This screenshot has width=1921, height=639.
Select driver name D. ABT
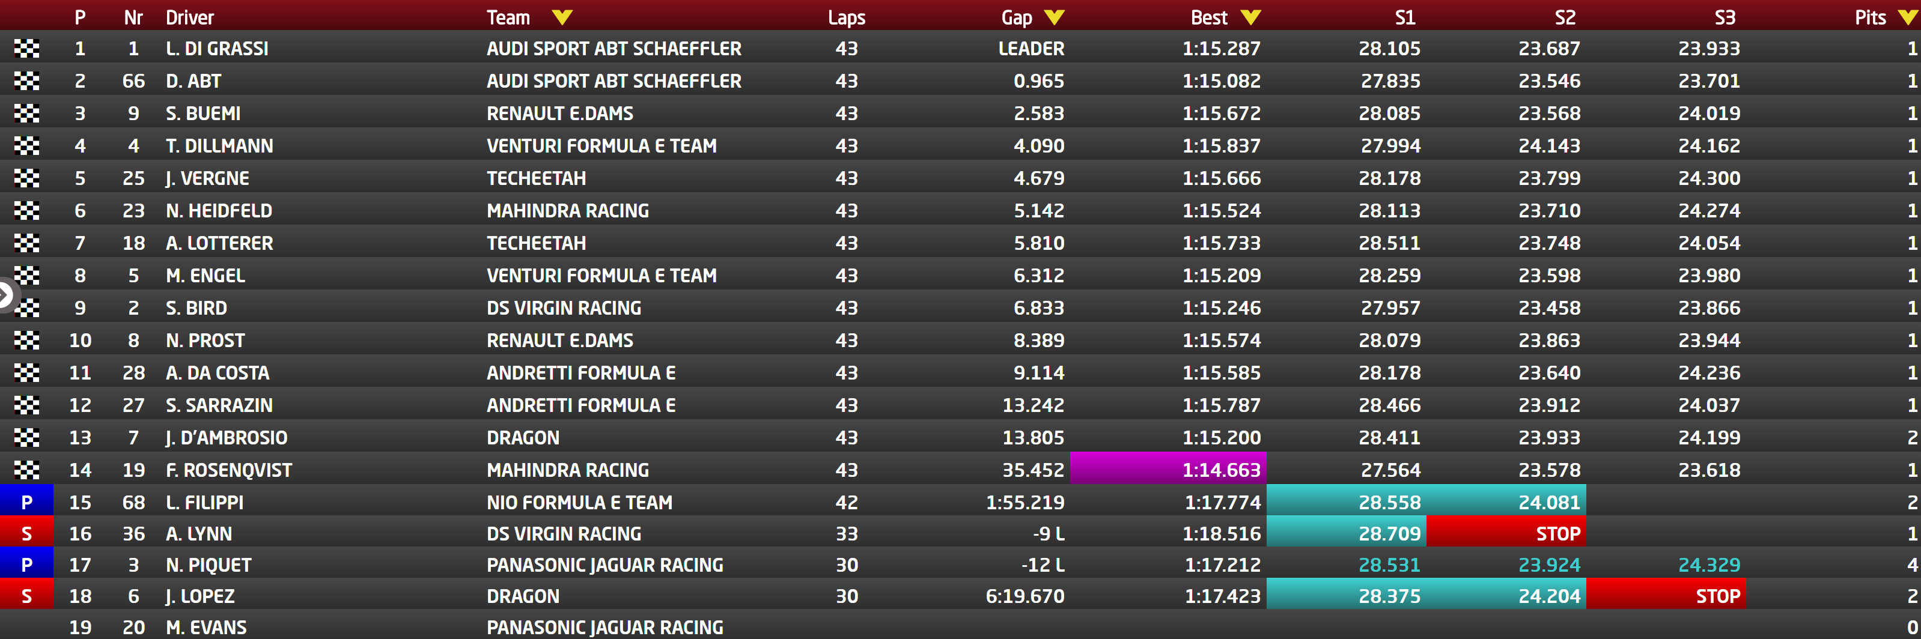click(194, 80)
